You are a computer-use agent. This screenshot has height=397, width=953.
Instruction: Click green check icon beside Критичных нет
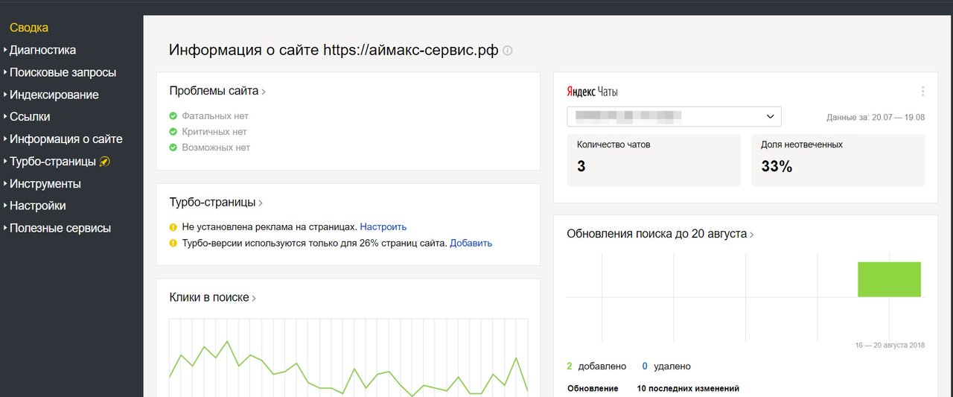pos(173,132)
